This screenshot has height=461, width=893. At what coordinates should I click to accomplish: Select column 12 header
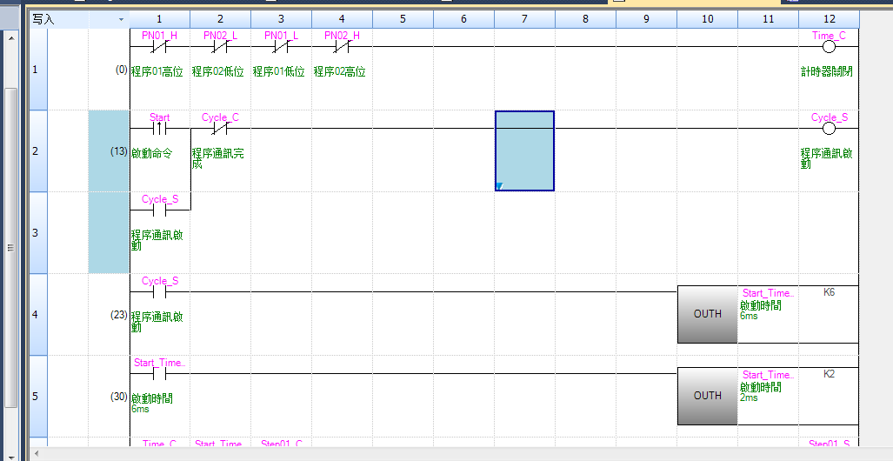pos(828,18)
